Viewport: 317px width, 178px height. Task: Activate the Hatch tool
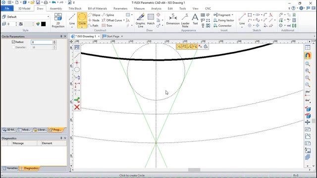coord(151,19)
